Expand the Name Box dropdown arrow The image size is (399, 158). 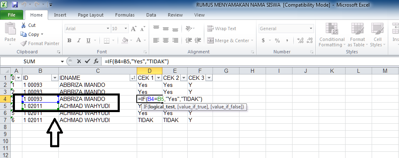[x=62, y=62]
